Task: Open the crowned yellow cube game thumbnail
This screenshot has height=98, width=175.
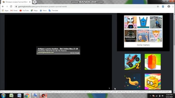Action: click(x=153, y=82)
